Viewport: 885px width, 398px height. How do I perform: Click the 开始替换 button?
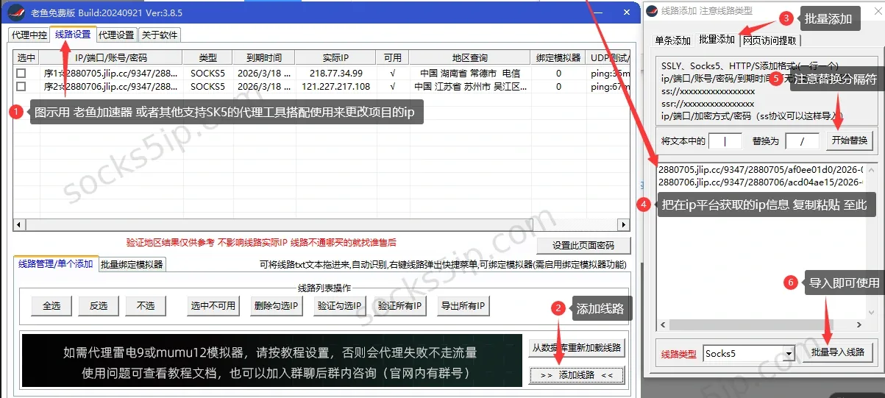tap(849, 141)
